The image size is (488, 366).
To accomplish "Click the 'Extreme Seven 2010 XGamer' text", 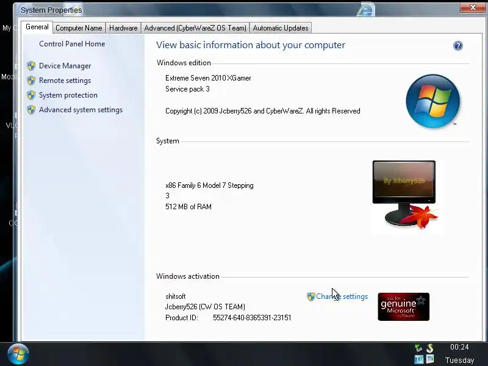I will (208, 78).
